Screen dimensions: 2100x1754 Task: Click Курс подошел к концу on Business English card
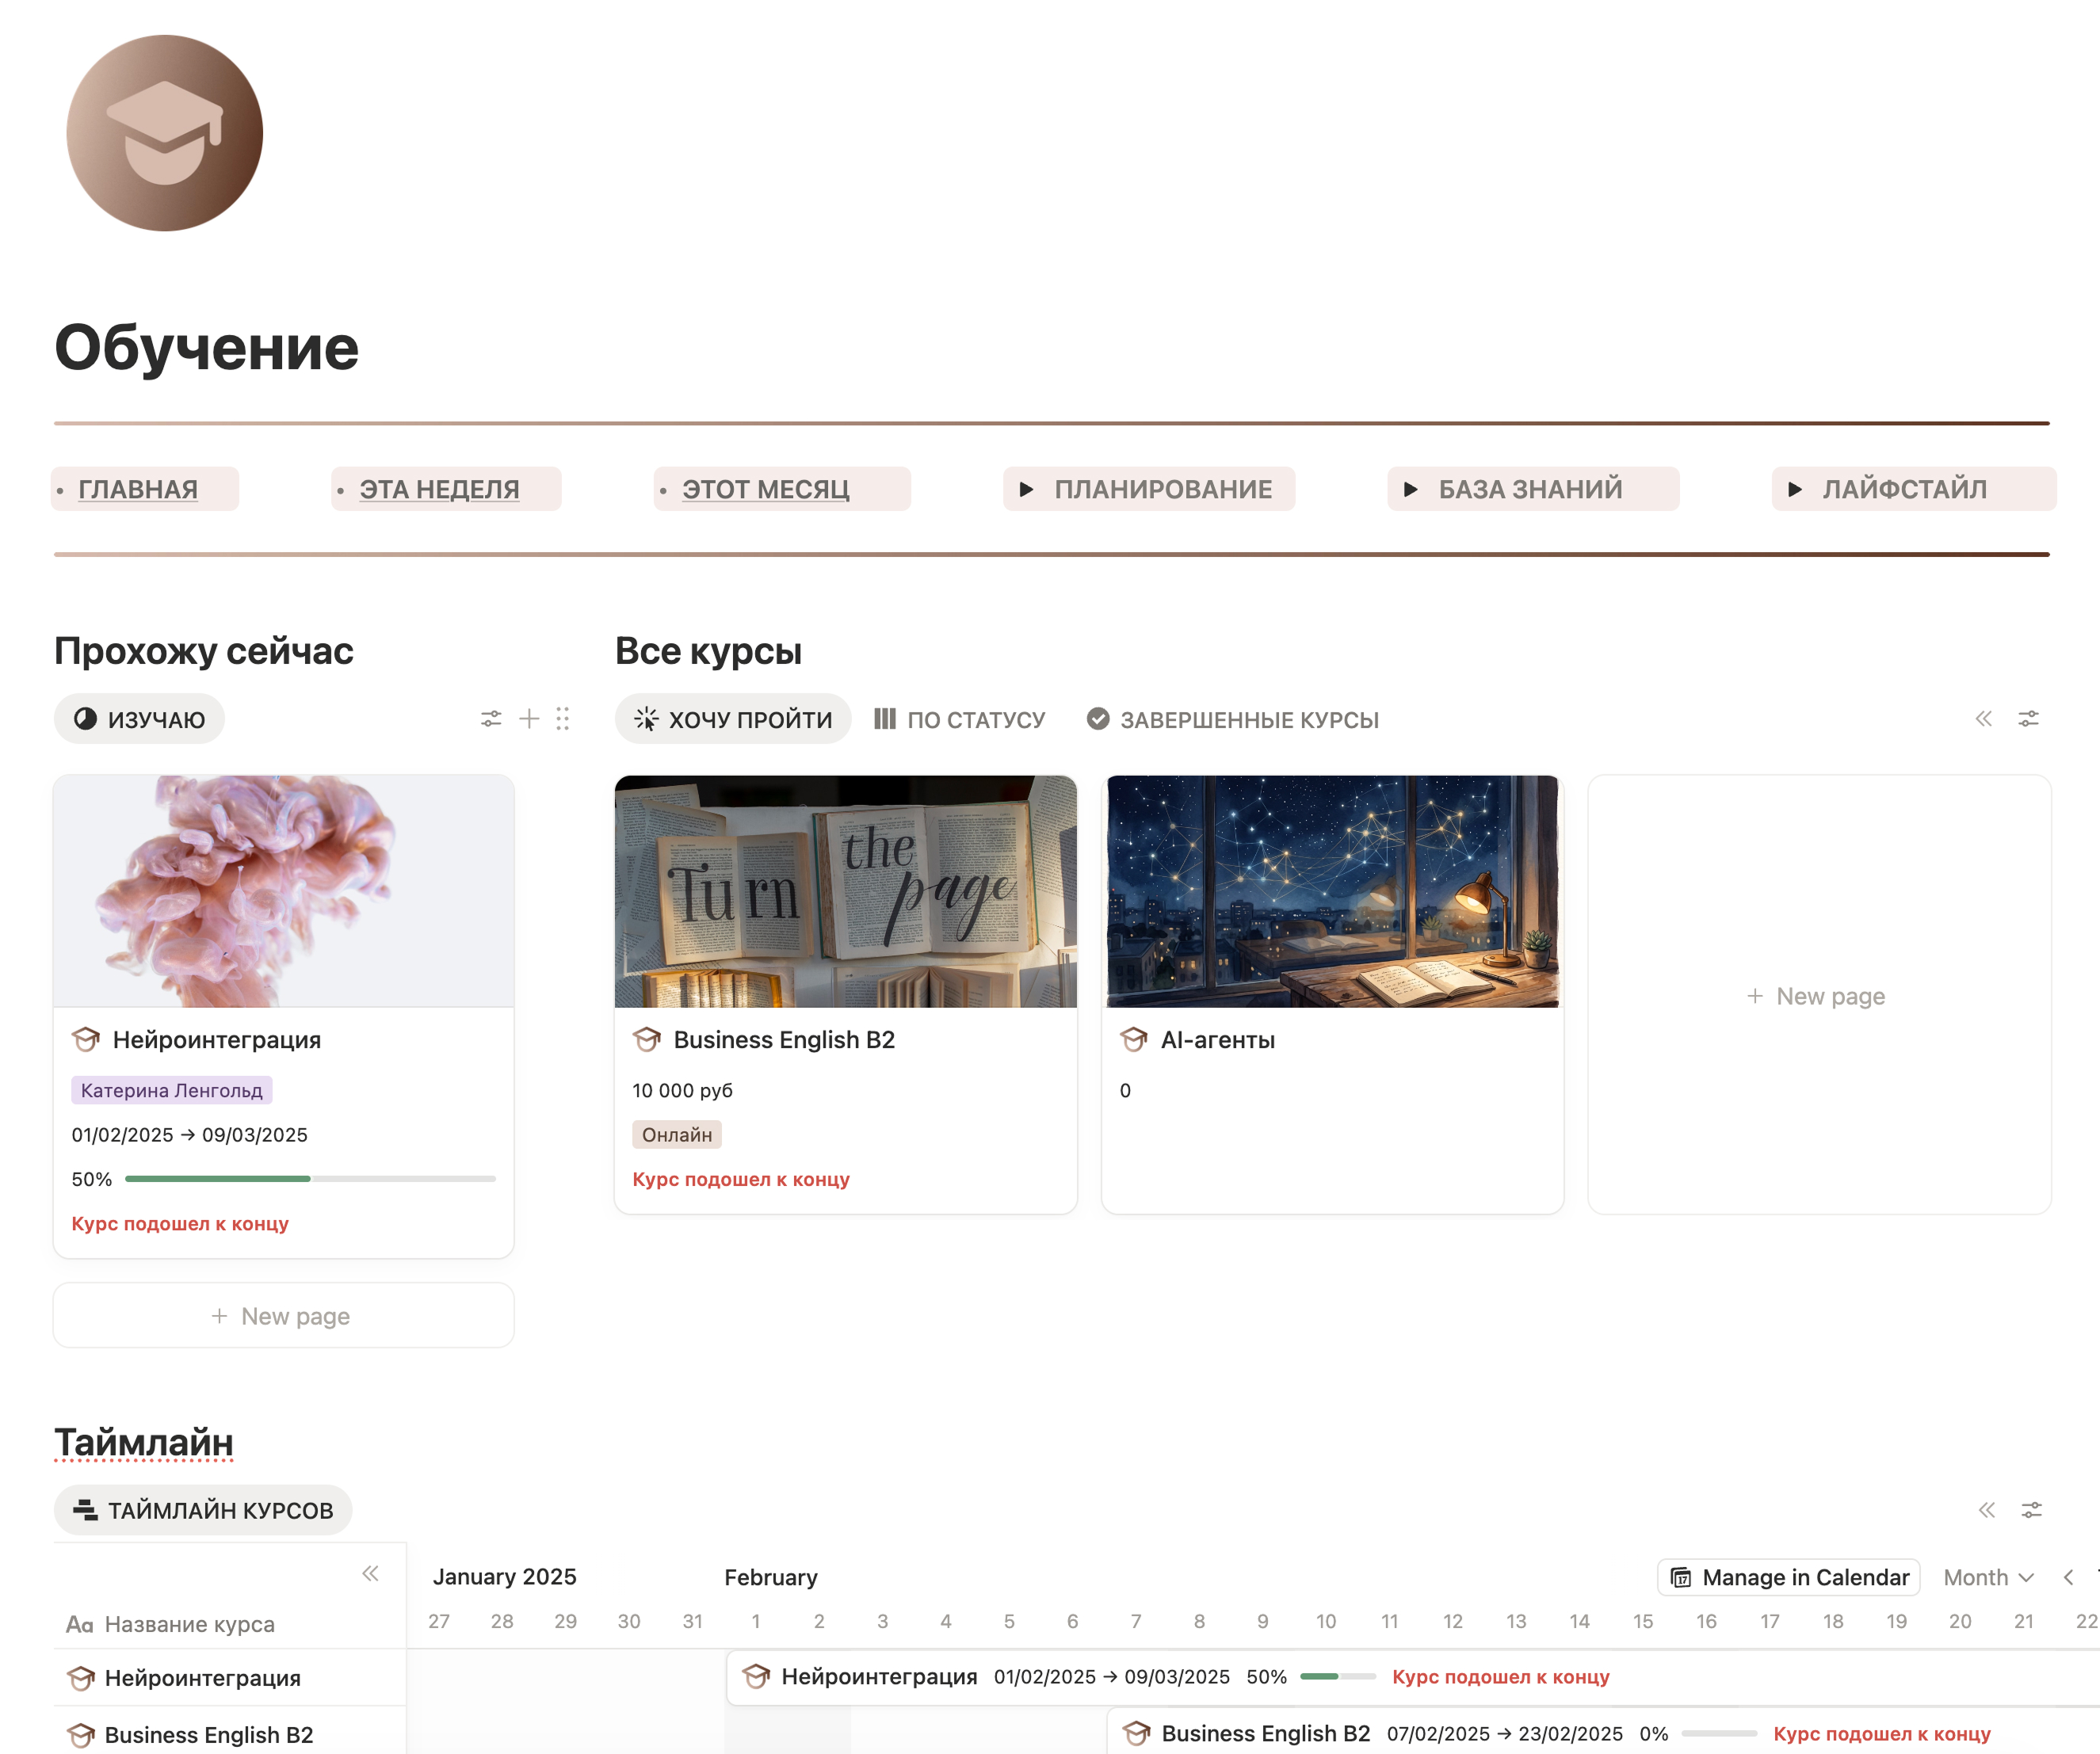[741, 1179]
